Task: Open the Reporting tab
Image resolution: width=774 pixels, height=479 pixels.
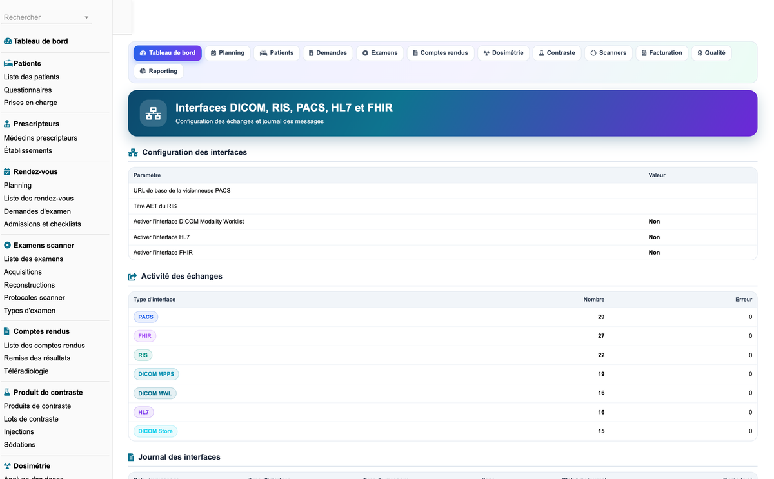Action: click(159, 72)
